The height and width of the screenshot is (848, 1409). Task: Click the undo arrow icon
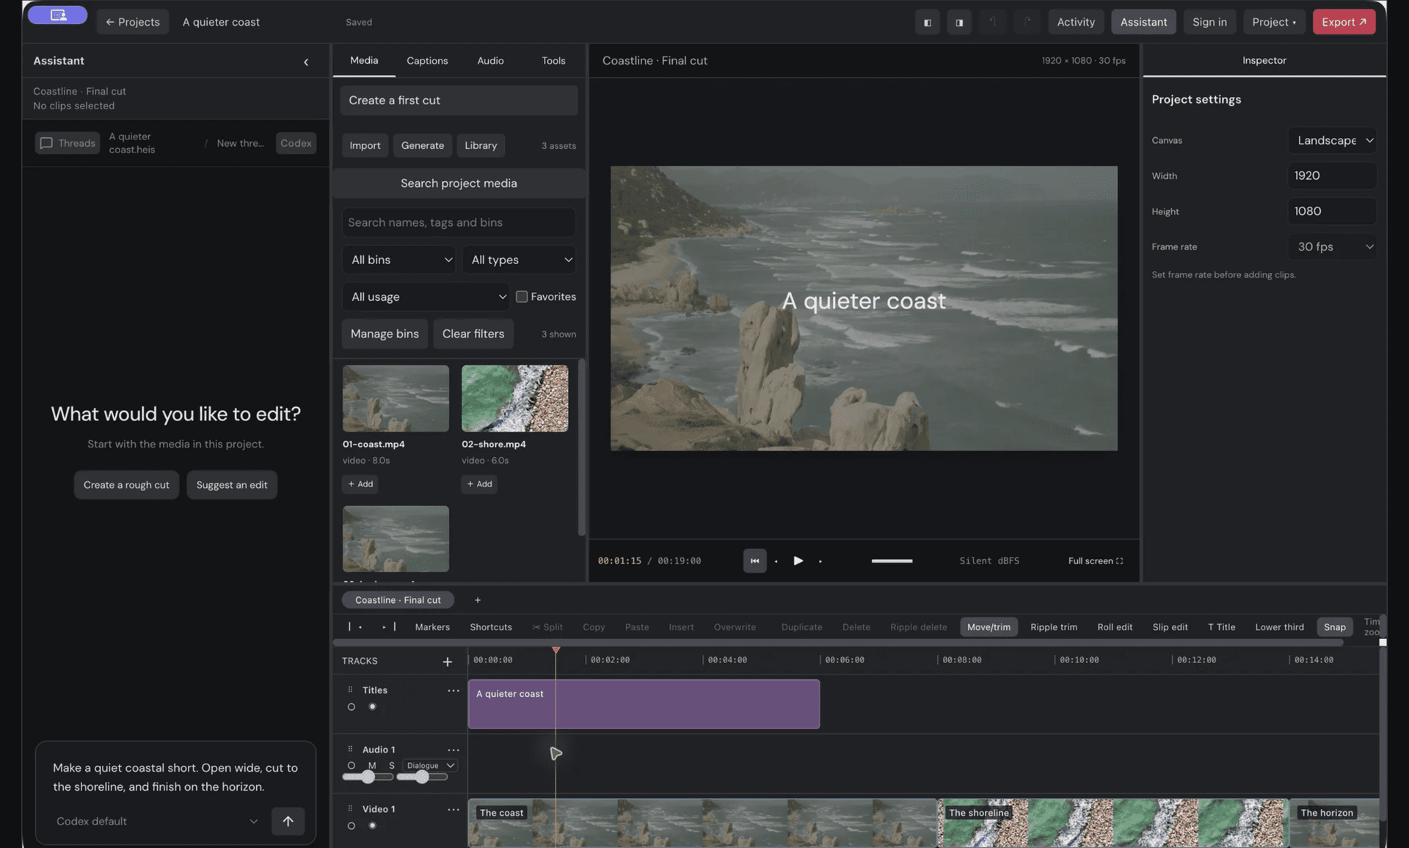(x=992, y=22)
